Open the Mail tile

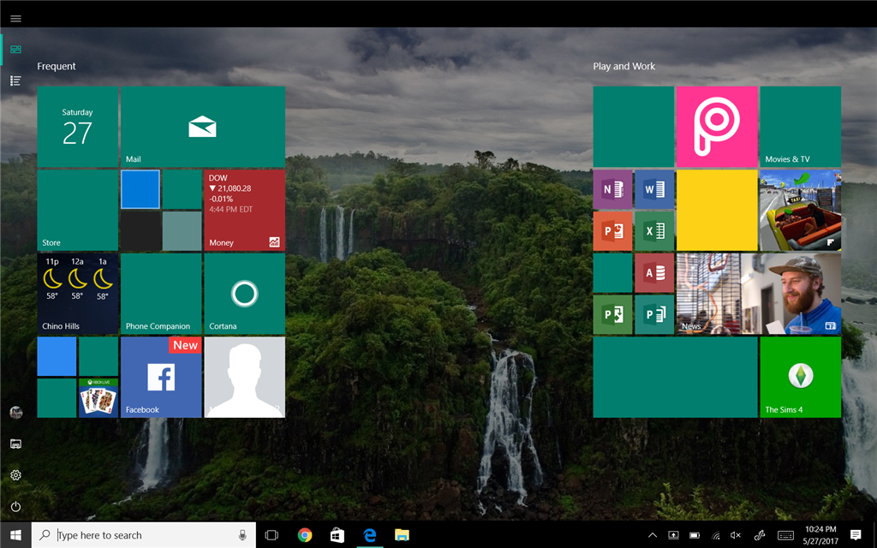pyautogui.click(x=202, y=127)
